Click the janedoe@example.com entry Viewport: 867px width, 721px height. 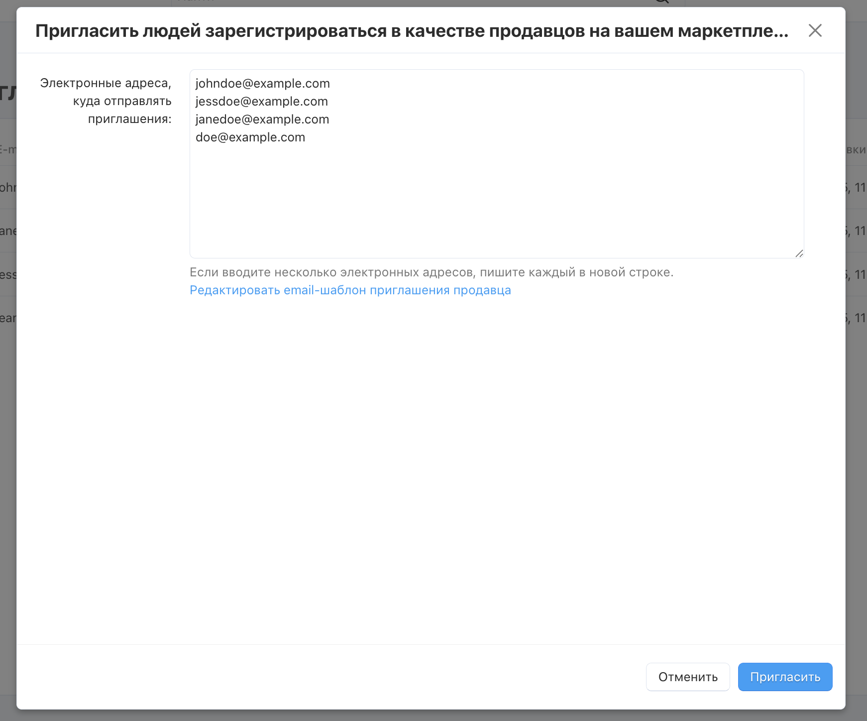point(262,120)
